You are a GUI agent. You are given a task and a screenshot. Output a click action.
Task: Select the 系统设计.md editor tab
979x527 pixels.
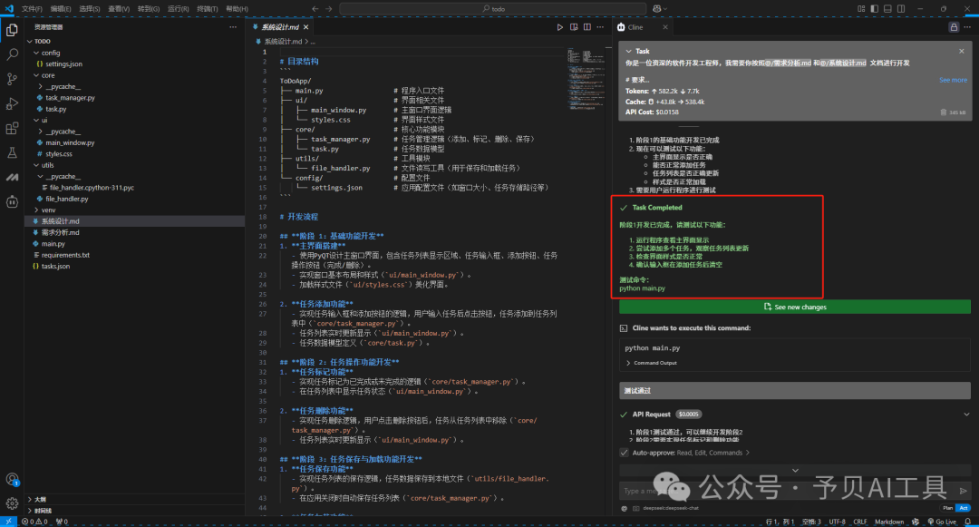(280, 27)
